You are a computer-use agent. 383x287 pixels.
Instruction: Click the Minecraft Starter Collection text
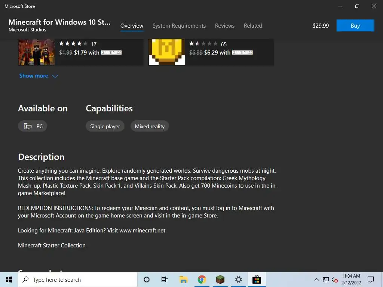click(x=52, y=245)
